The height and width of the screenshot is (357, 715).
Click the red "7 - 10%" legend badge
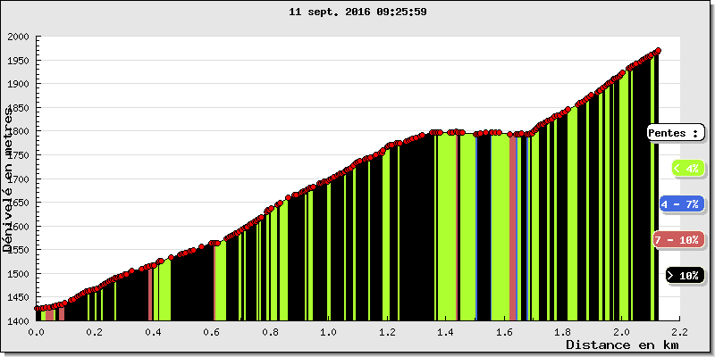(677, 239)
